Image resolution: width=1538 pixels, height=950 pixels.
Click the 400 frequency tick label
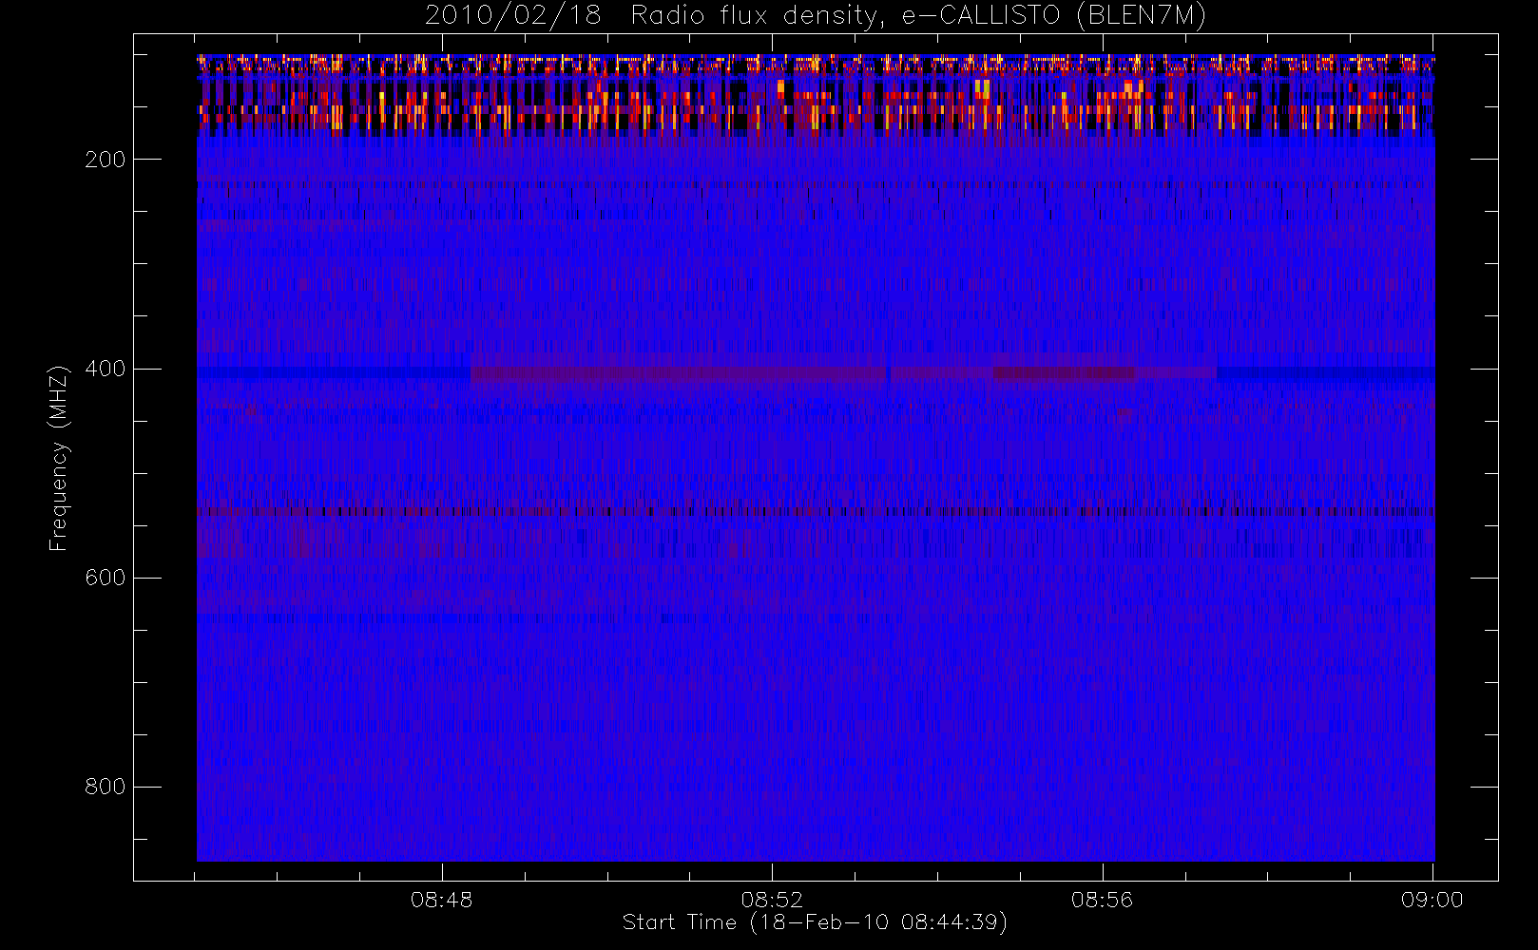pyautogui.click(x=106, y=369)
